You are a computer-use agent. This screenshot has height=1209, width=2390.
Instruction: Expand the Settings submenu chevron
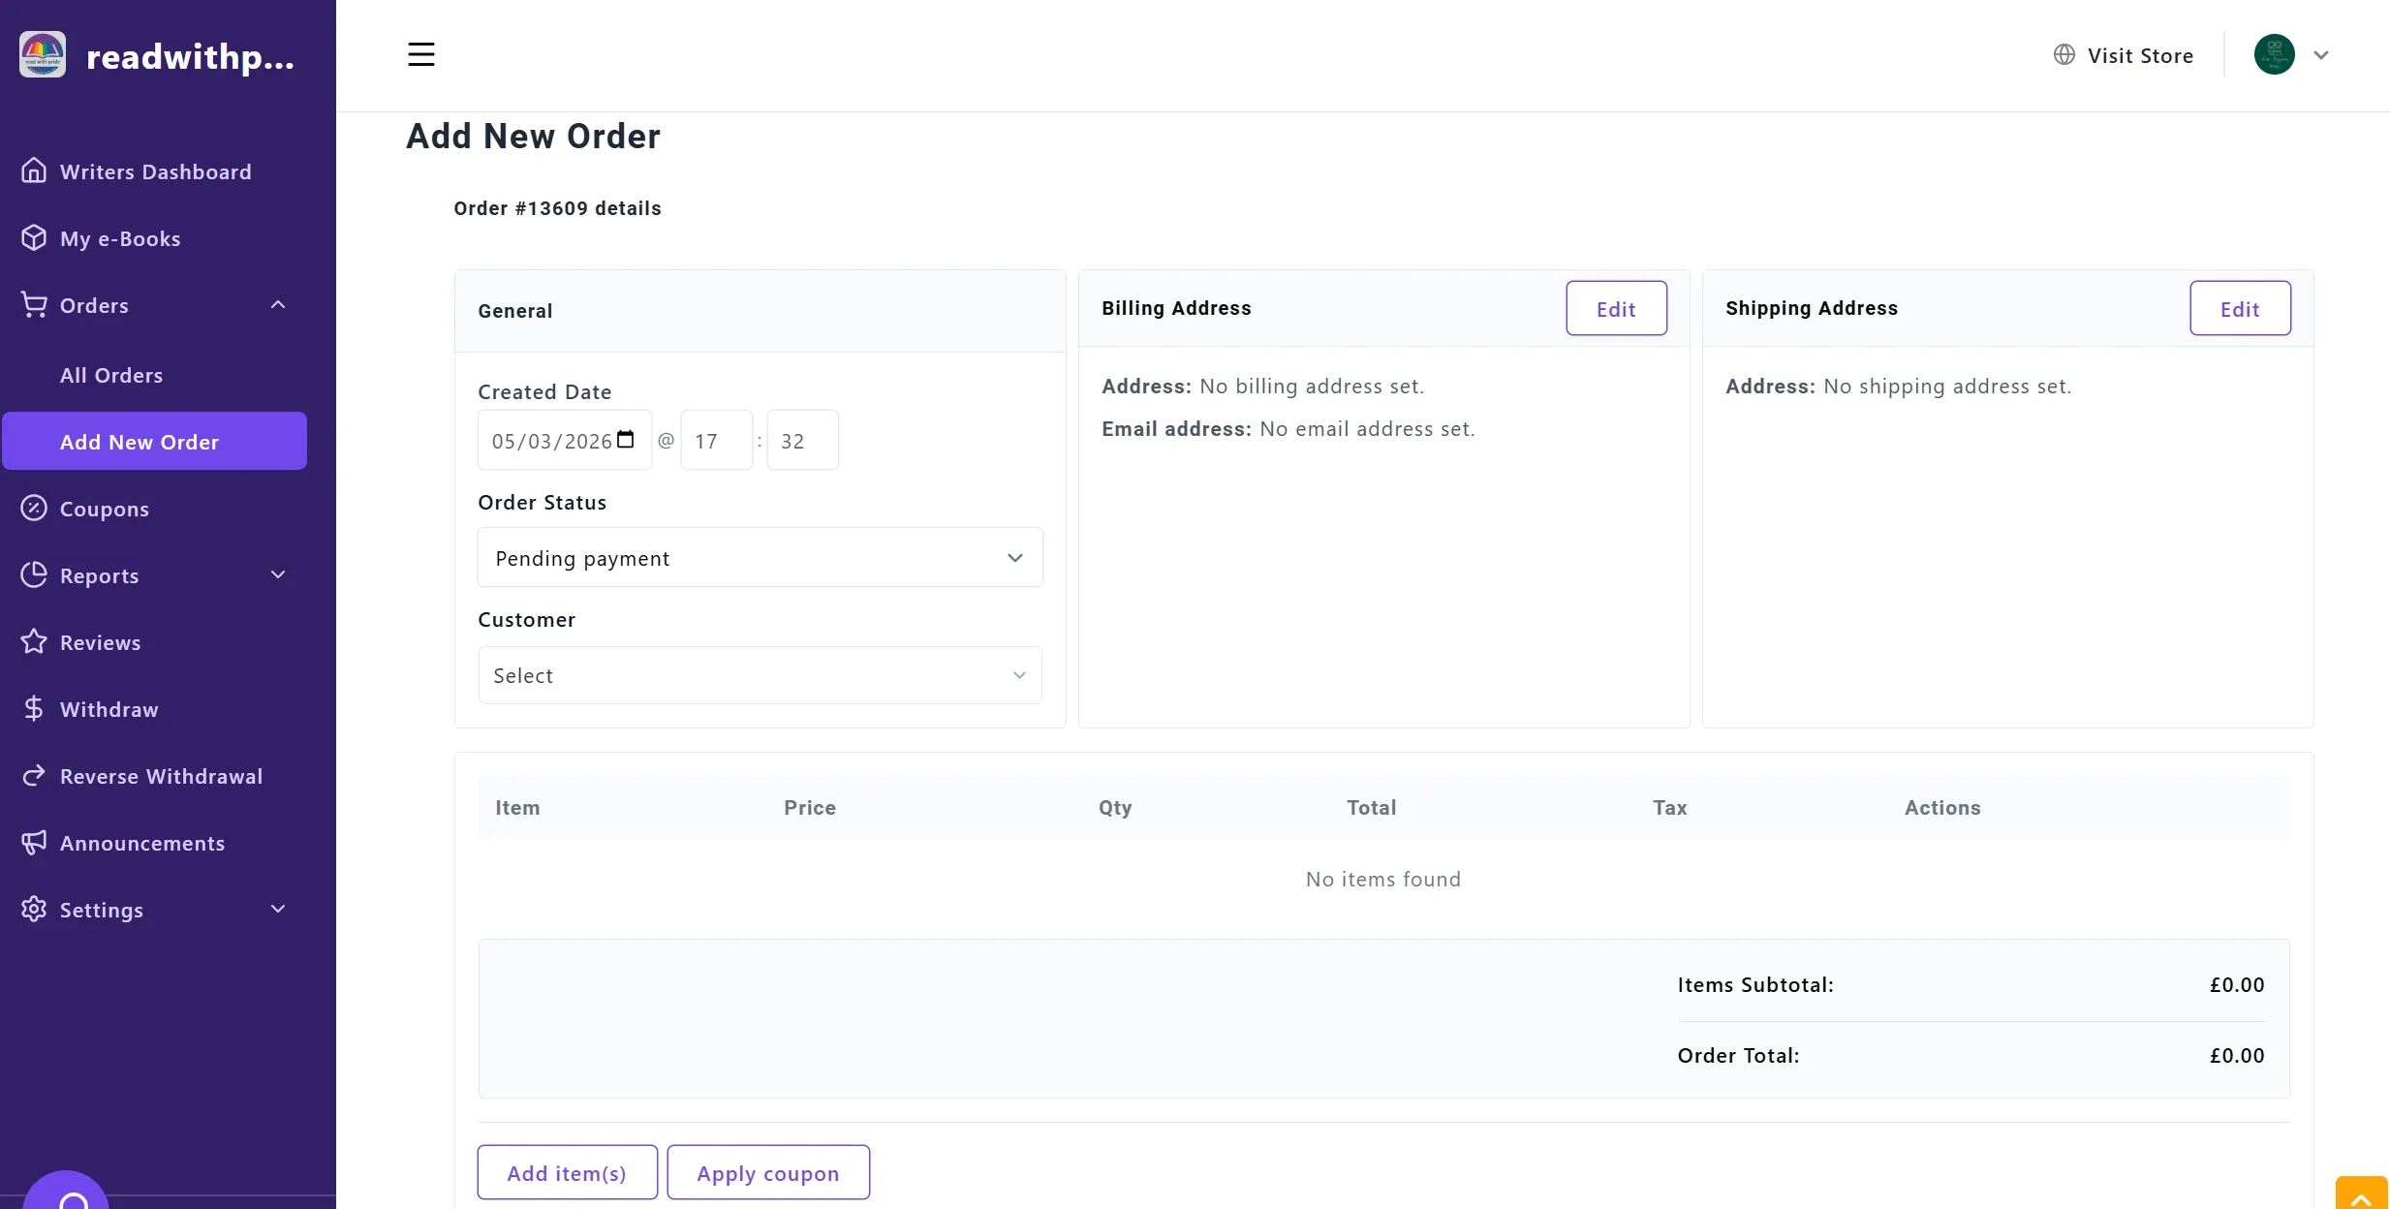pos(278,909)
